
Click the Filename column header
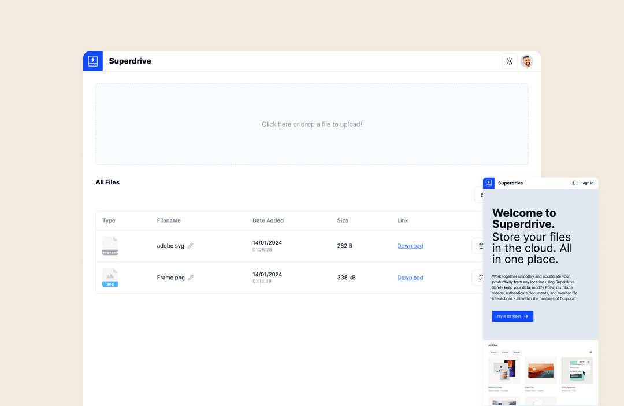(169, 220)
